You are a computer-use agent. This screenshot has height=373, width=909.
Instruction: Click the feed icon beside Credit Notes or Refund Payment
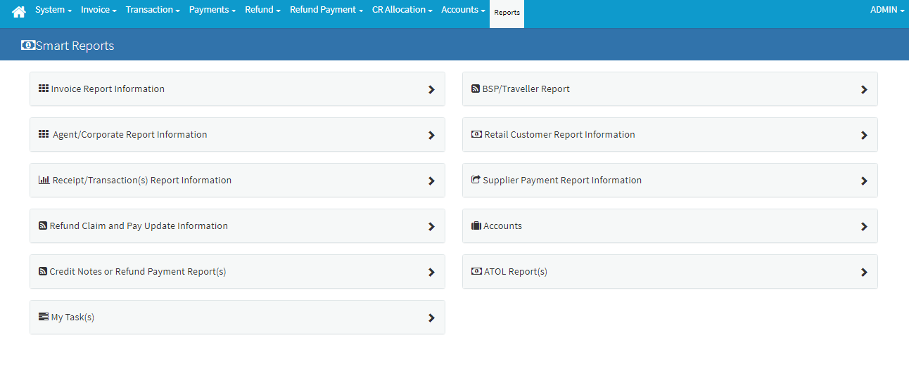point(43,272)
